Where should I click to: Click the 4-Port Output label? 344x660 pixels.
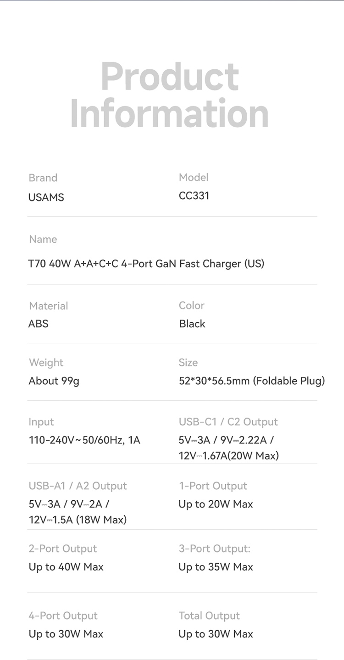[63, 615]
